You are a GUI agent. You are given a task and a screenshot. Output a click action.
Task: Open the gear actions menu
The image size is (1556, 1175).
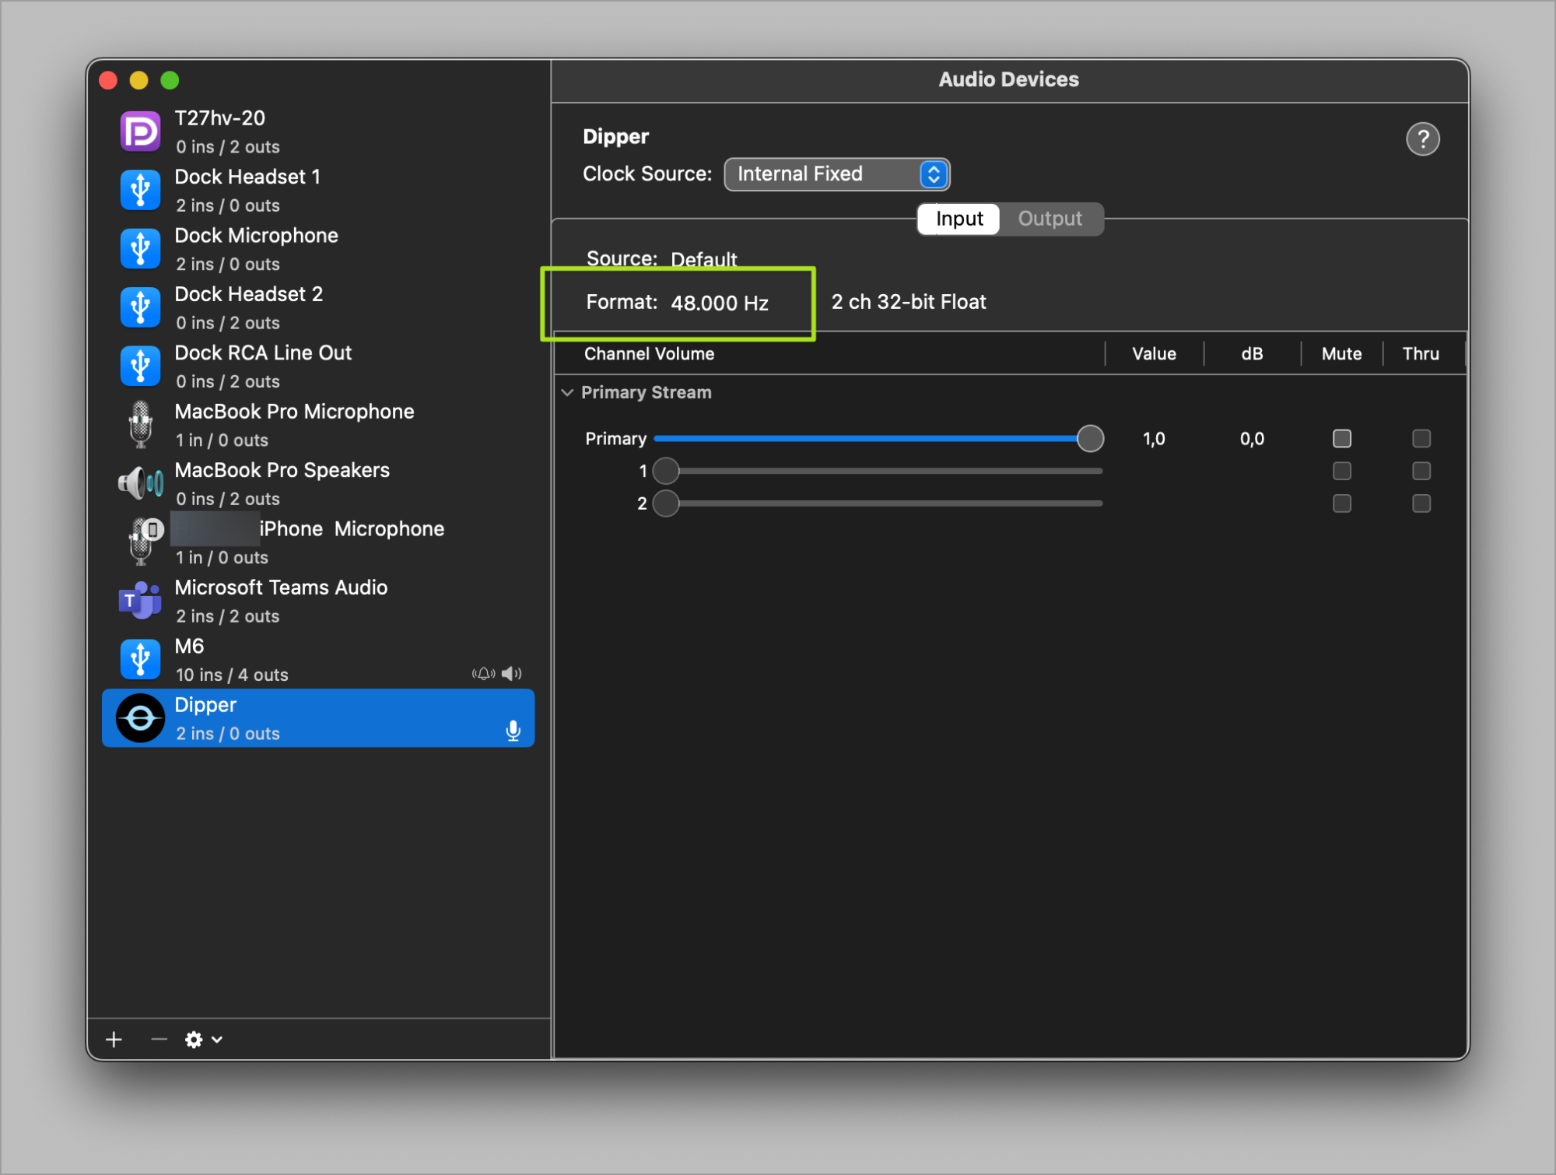coord(204,1040)
